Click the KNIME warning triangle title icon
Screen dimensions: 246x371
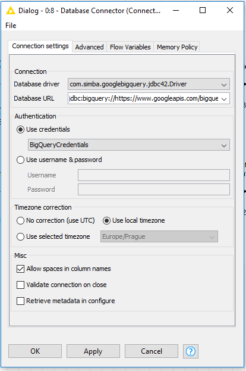[10, 11]
